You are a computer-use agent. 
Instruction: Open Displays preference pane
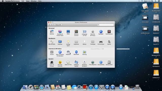coord(60,42)
